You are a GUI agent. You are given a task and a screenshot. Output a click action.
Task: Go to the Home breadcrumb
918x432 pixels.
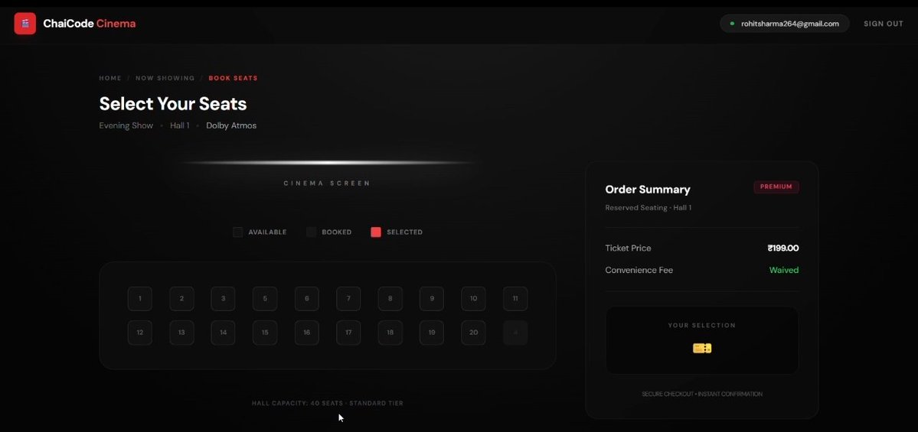click(110, 78)
